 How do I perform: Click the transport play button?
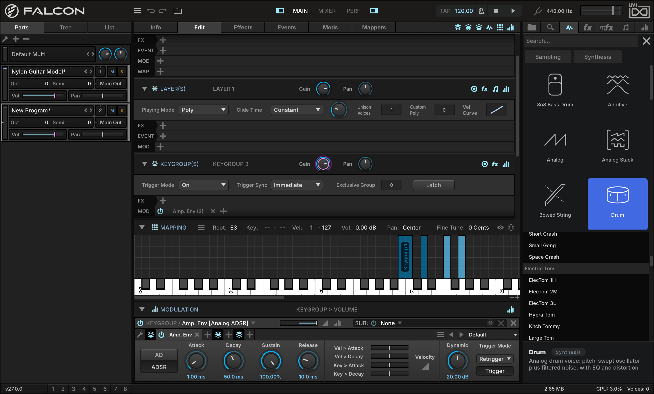[513, 11]
